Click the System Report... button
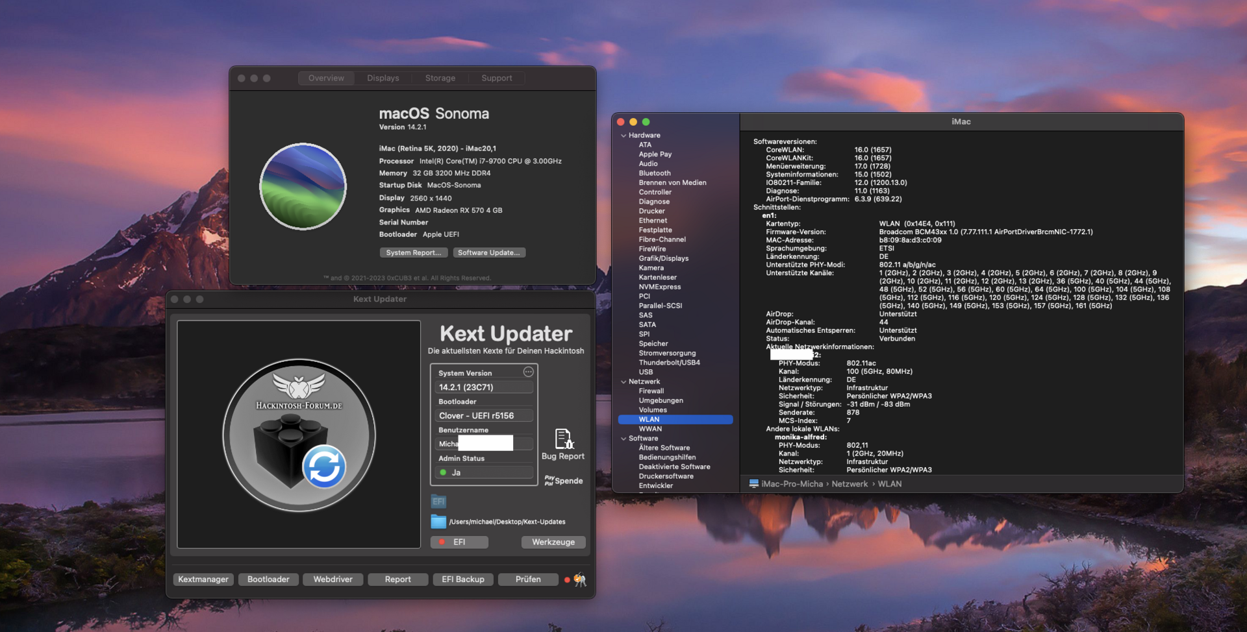This screenshot has height=632, width=1247. [x=414, y=252]
